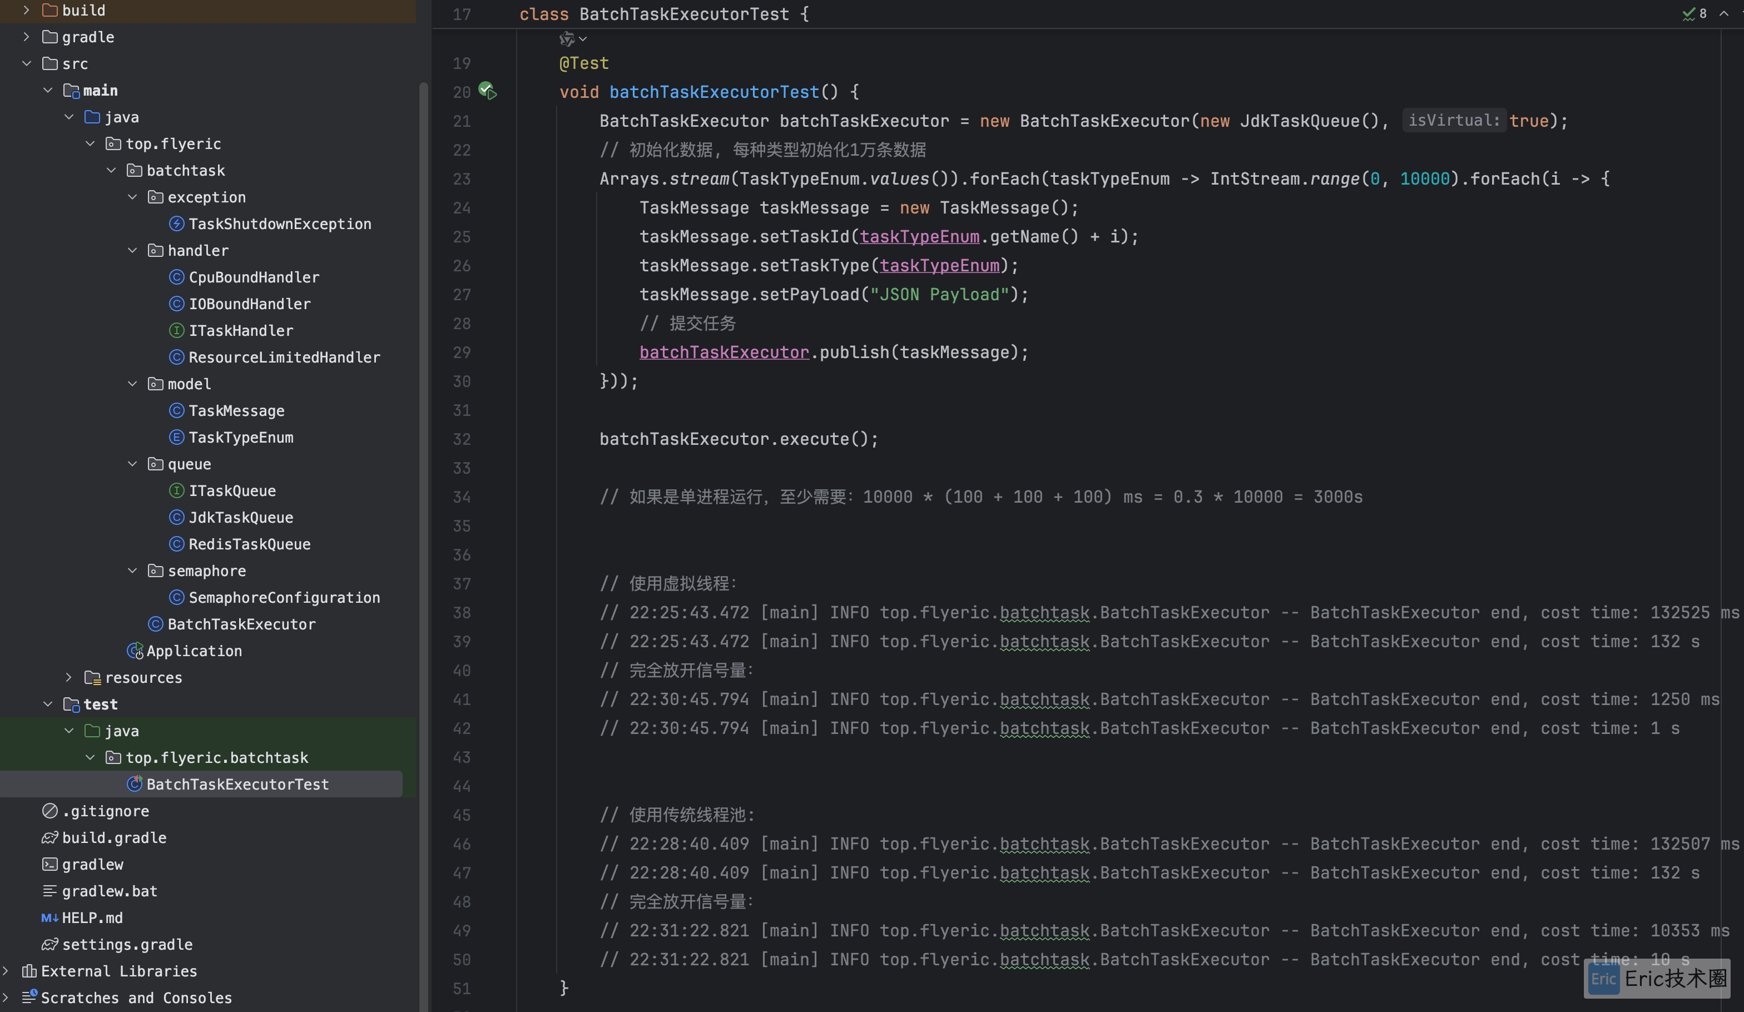Image resolution: width=1744 pixels, height=1012 pixels.
Task: Expand the gradle folder
Action: coord(26,37)
